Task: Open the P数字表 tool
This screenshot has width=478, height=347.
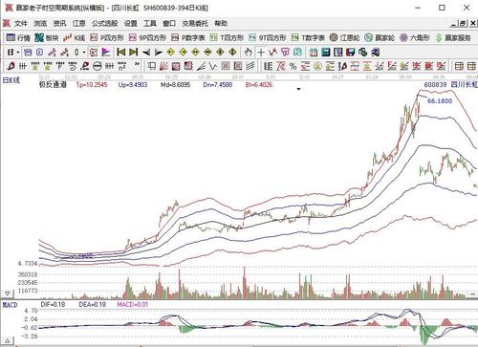Action: [x=188, y=37]
